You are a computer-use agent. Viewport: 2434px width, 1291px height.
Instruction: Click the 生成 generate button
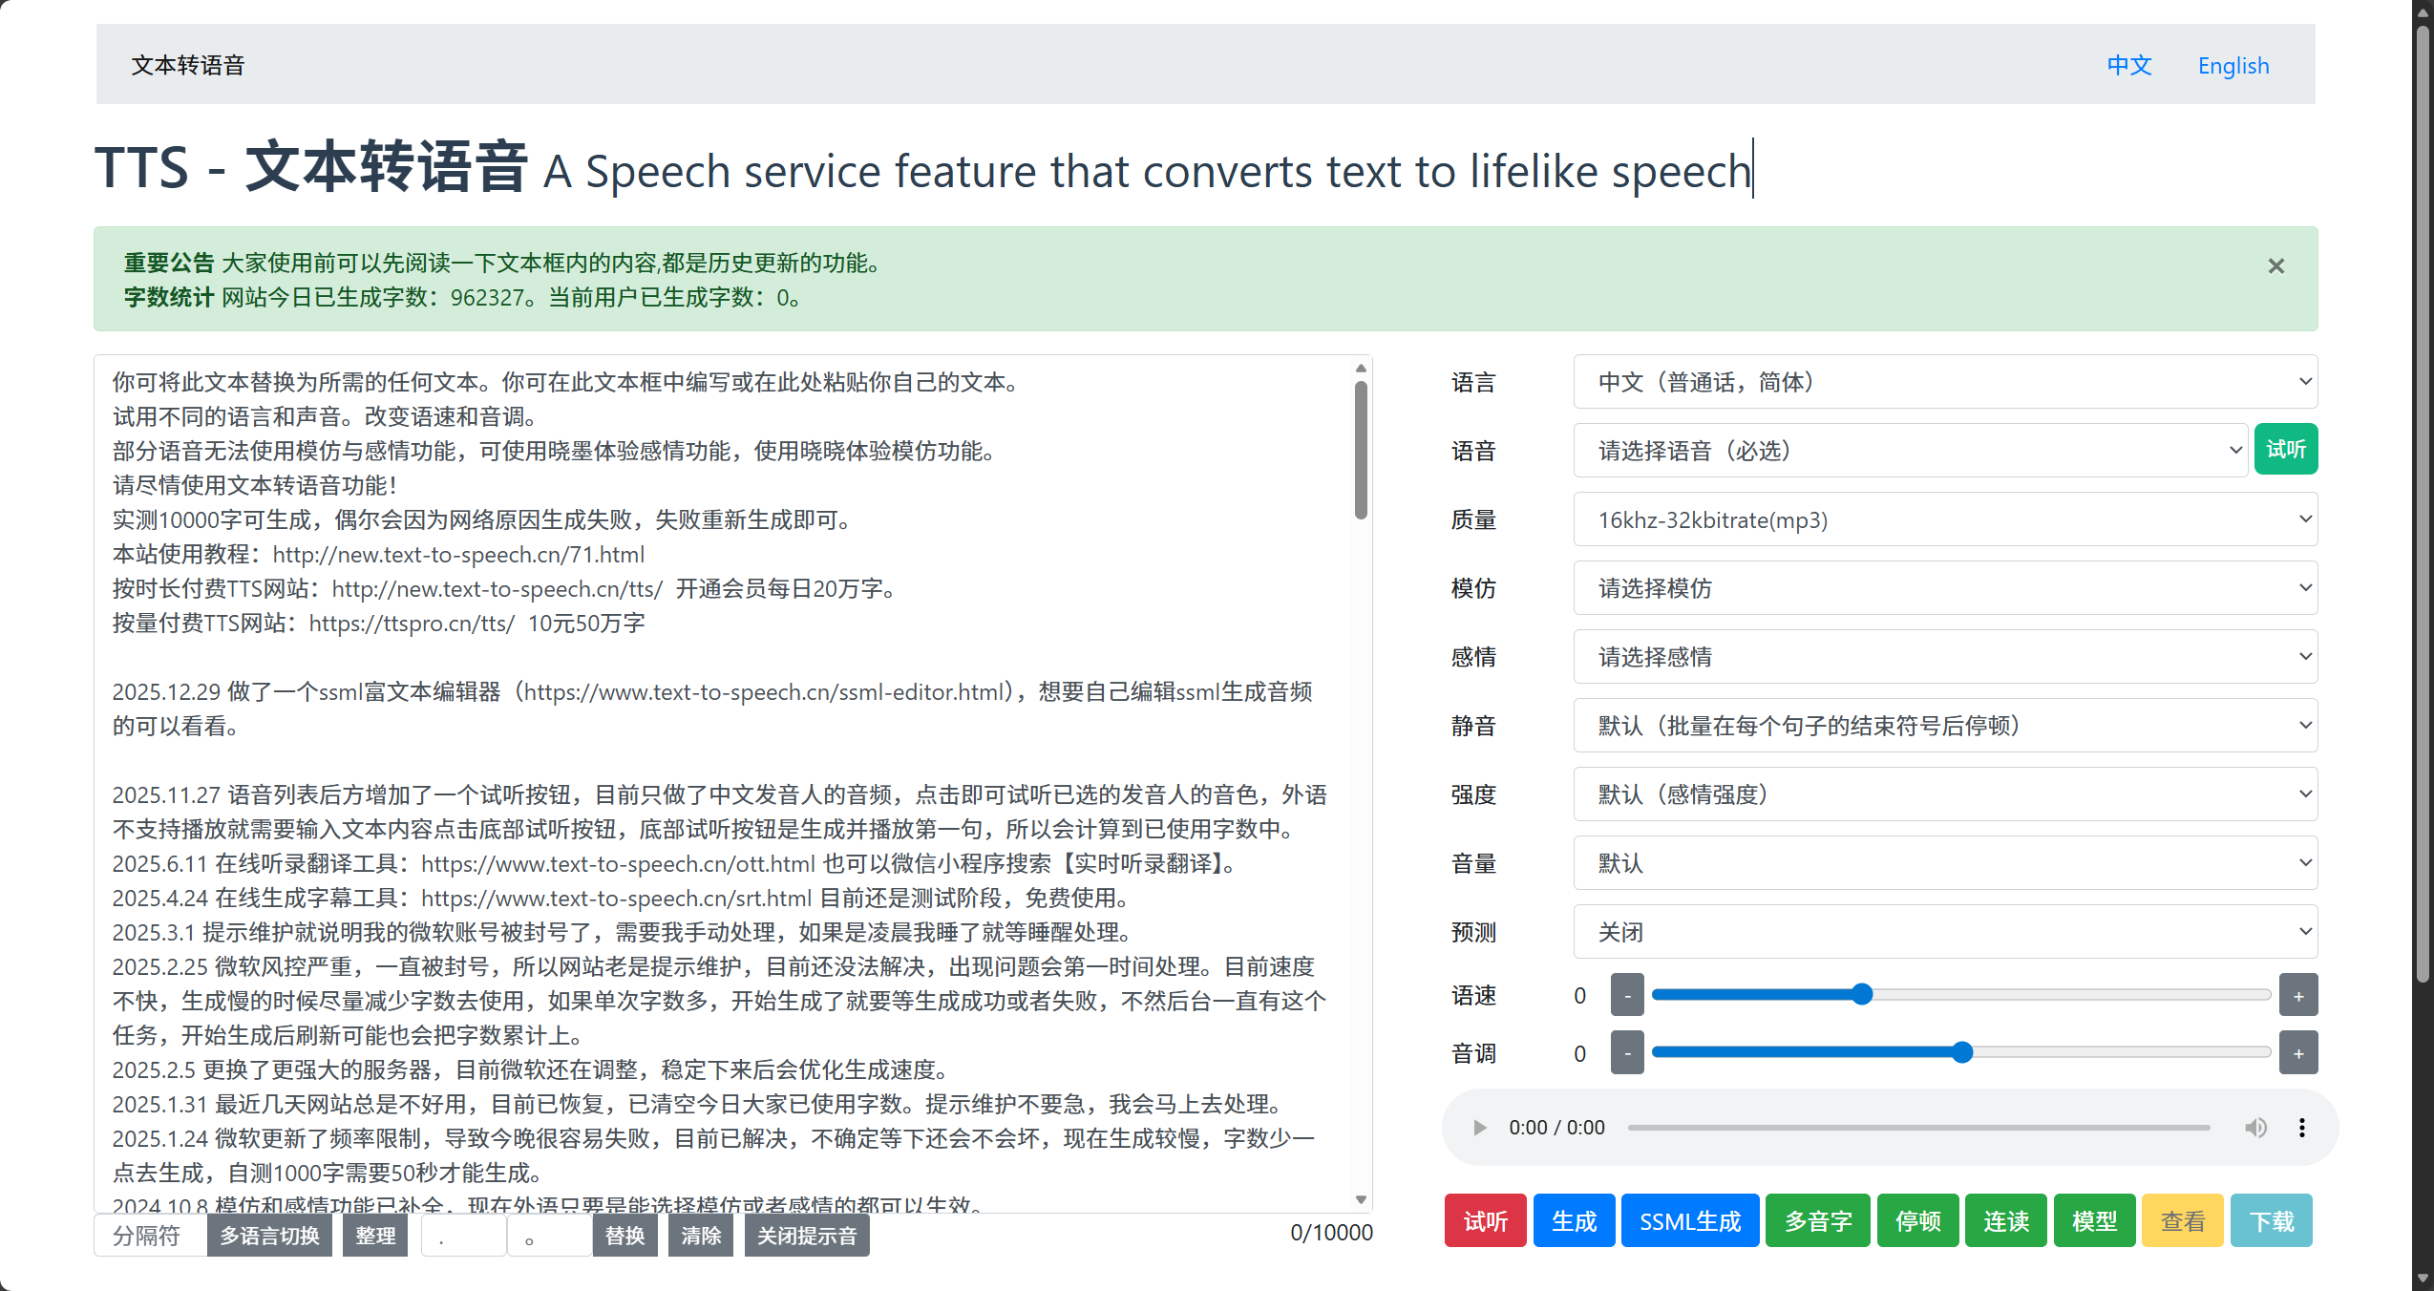[1573, 1220]
